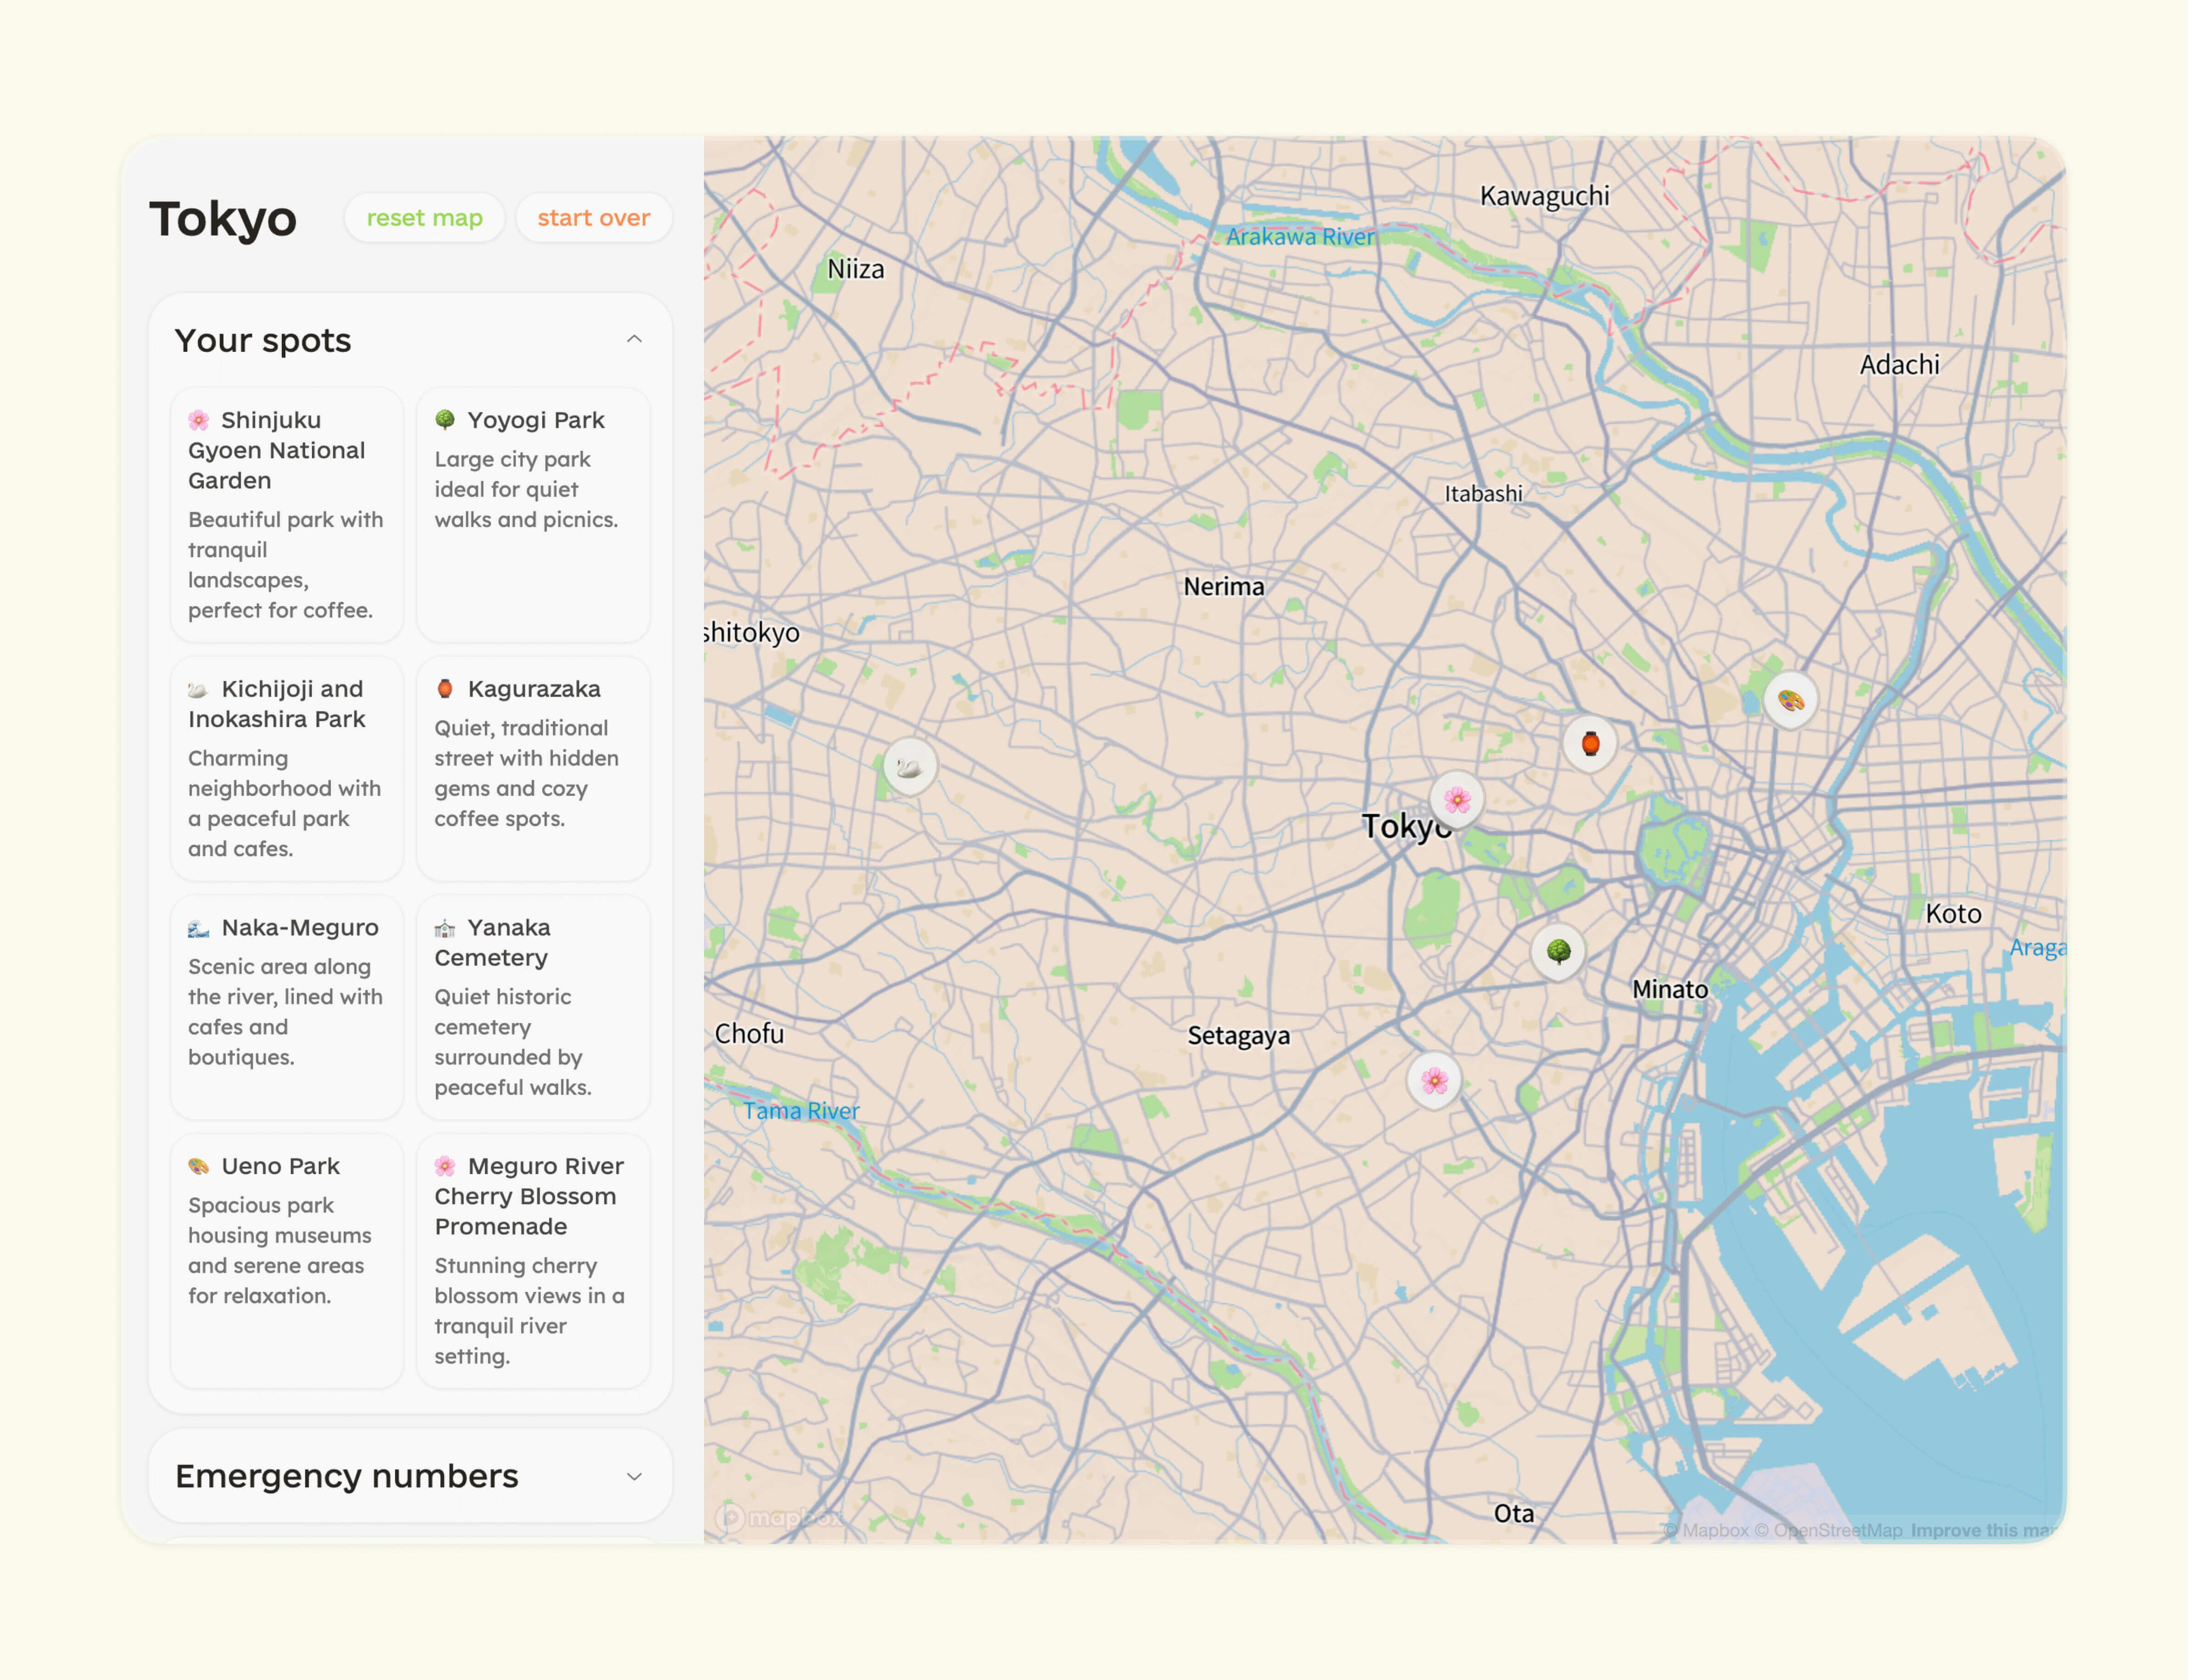Click the cherry blossom marker below Setagaya
2188x1680 pixels.
pos(1434,1080)
